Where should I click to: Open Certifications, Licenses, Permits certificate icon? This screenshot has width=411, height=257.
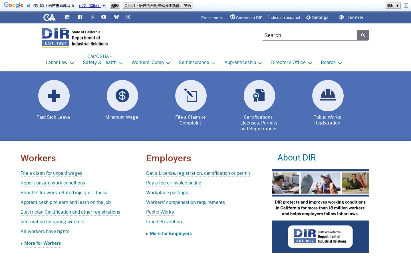[259, 96]
